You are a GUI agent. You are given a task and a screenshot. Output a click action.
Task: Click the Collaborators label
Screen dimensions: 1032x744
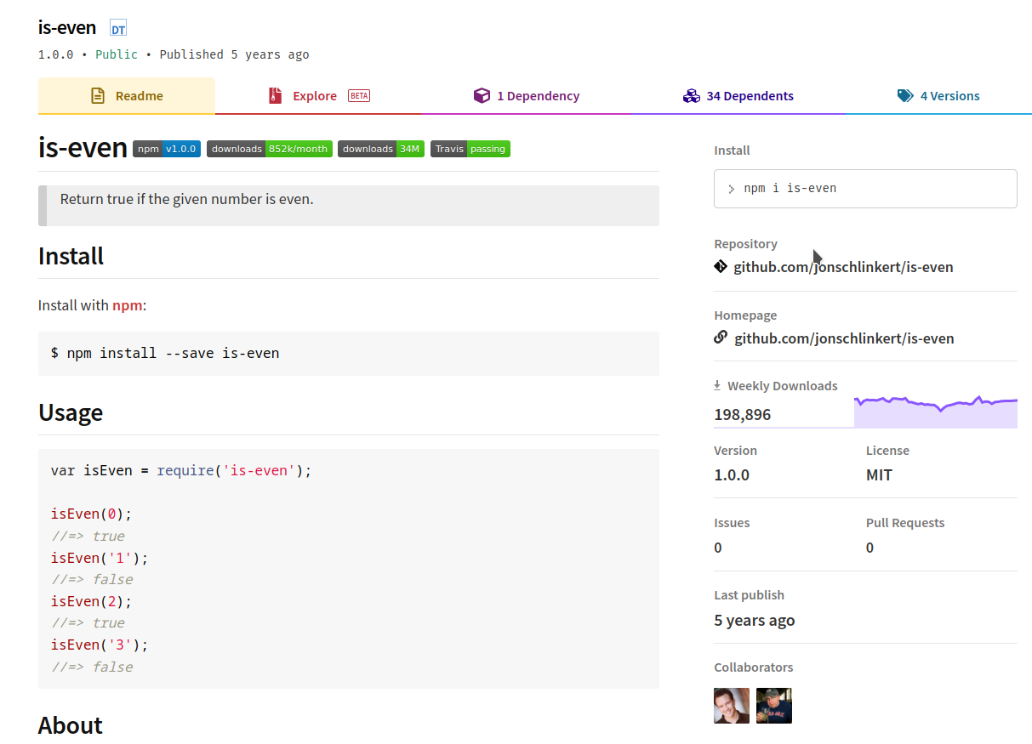[x=754, y=667]
